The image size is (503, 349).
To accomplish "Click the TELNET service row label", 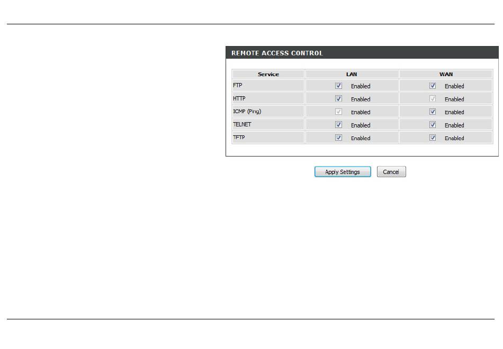I will coord(242,124).
